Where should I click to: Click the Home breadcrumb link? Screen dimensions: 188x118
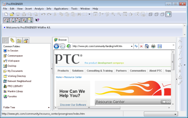pyautogui.click(x=59, y=77)
